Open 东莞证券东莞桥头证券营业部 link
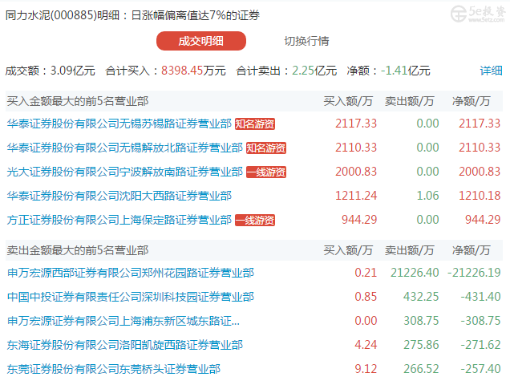 [114, 369]
